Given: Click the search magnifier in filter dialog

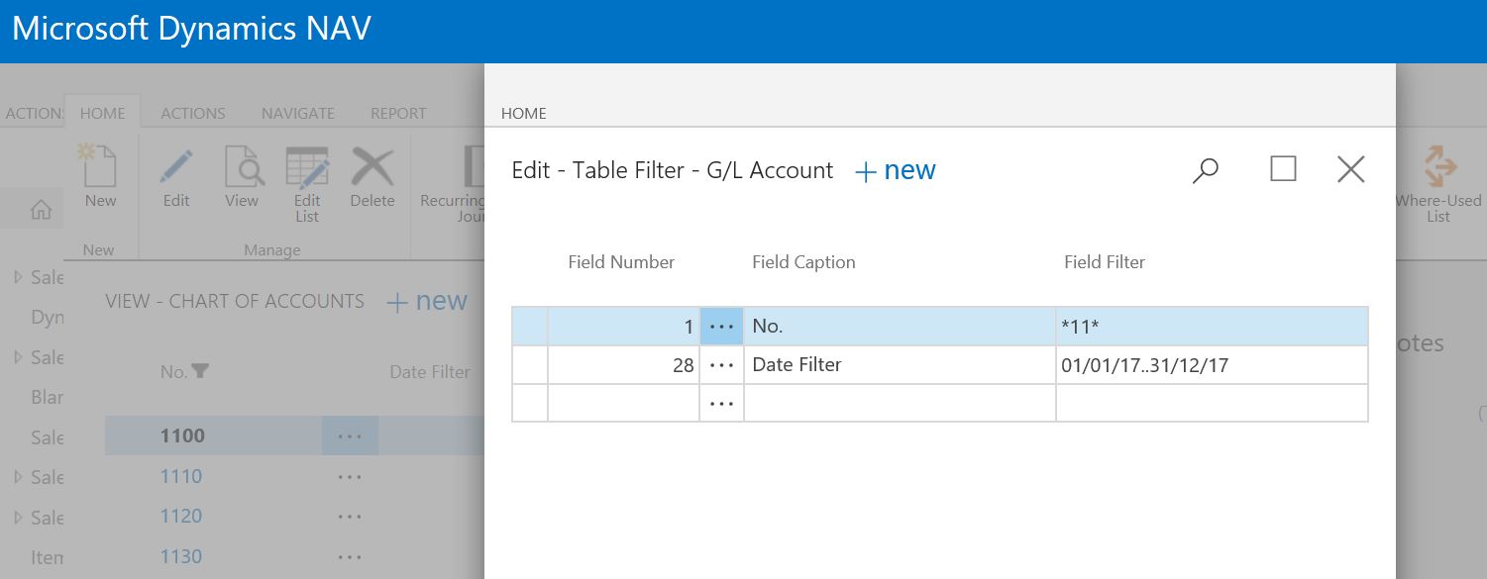Looking at the screenshot, I should [1205, 170].
